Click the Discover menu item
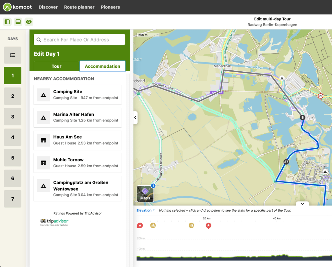 [x=48, y=7]
